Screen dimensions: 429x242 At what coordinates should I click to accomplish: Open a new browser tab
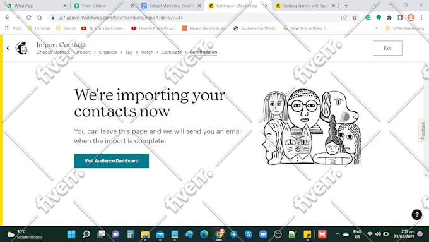point(346,6)
